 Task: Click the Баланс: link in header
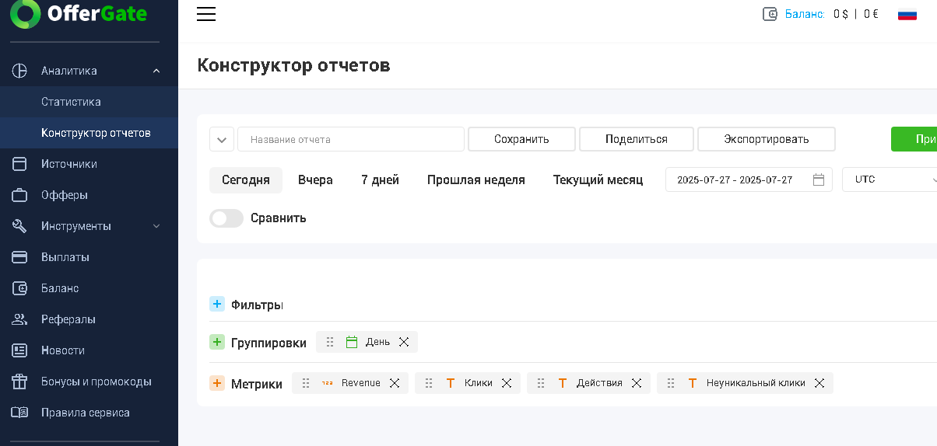[805, 14]
